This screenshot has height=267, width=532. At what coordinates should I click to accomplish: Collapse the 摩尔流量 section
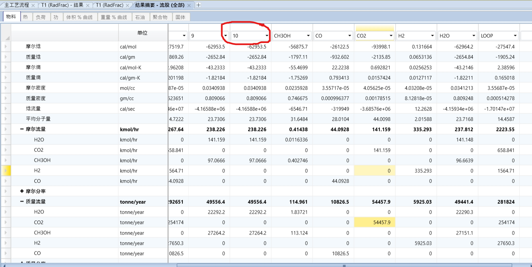(22, 129)
